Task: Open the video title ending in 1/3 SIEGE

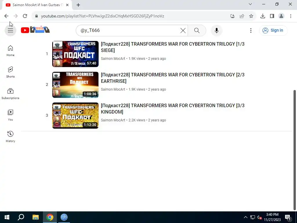Action: (173, 47)
